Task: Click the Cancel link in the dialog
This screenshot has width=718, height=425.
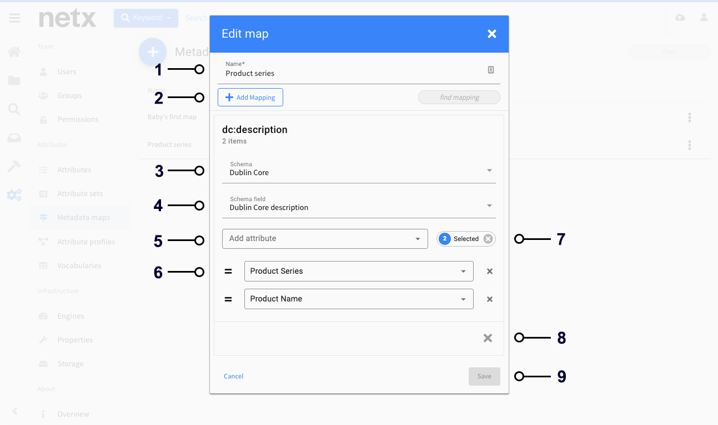Action: (x=233, y=376)
